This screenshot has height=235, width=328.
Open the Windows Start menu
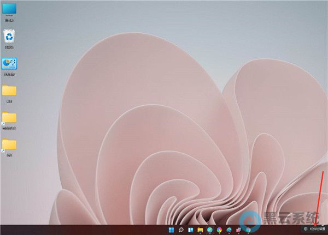coord(172,230)
